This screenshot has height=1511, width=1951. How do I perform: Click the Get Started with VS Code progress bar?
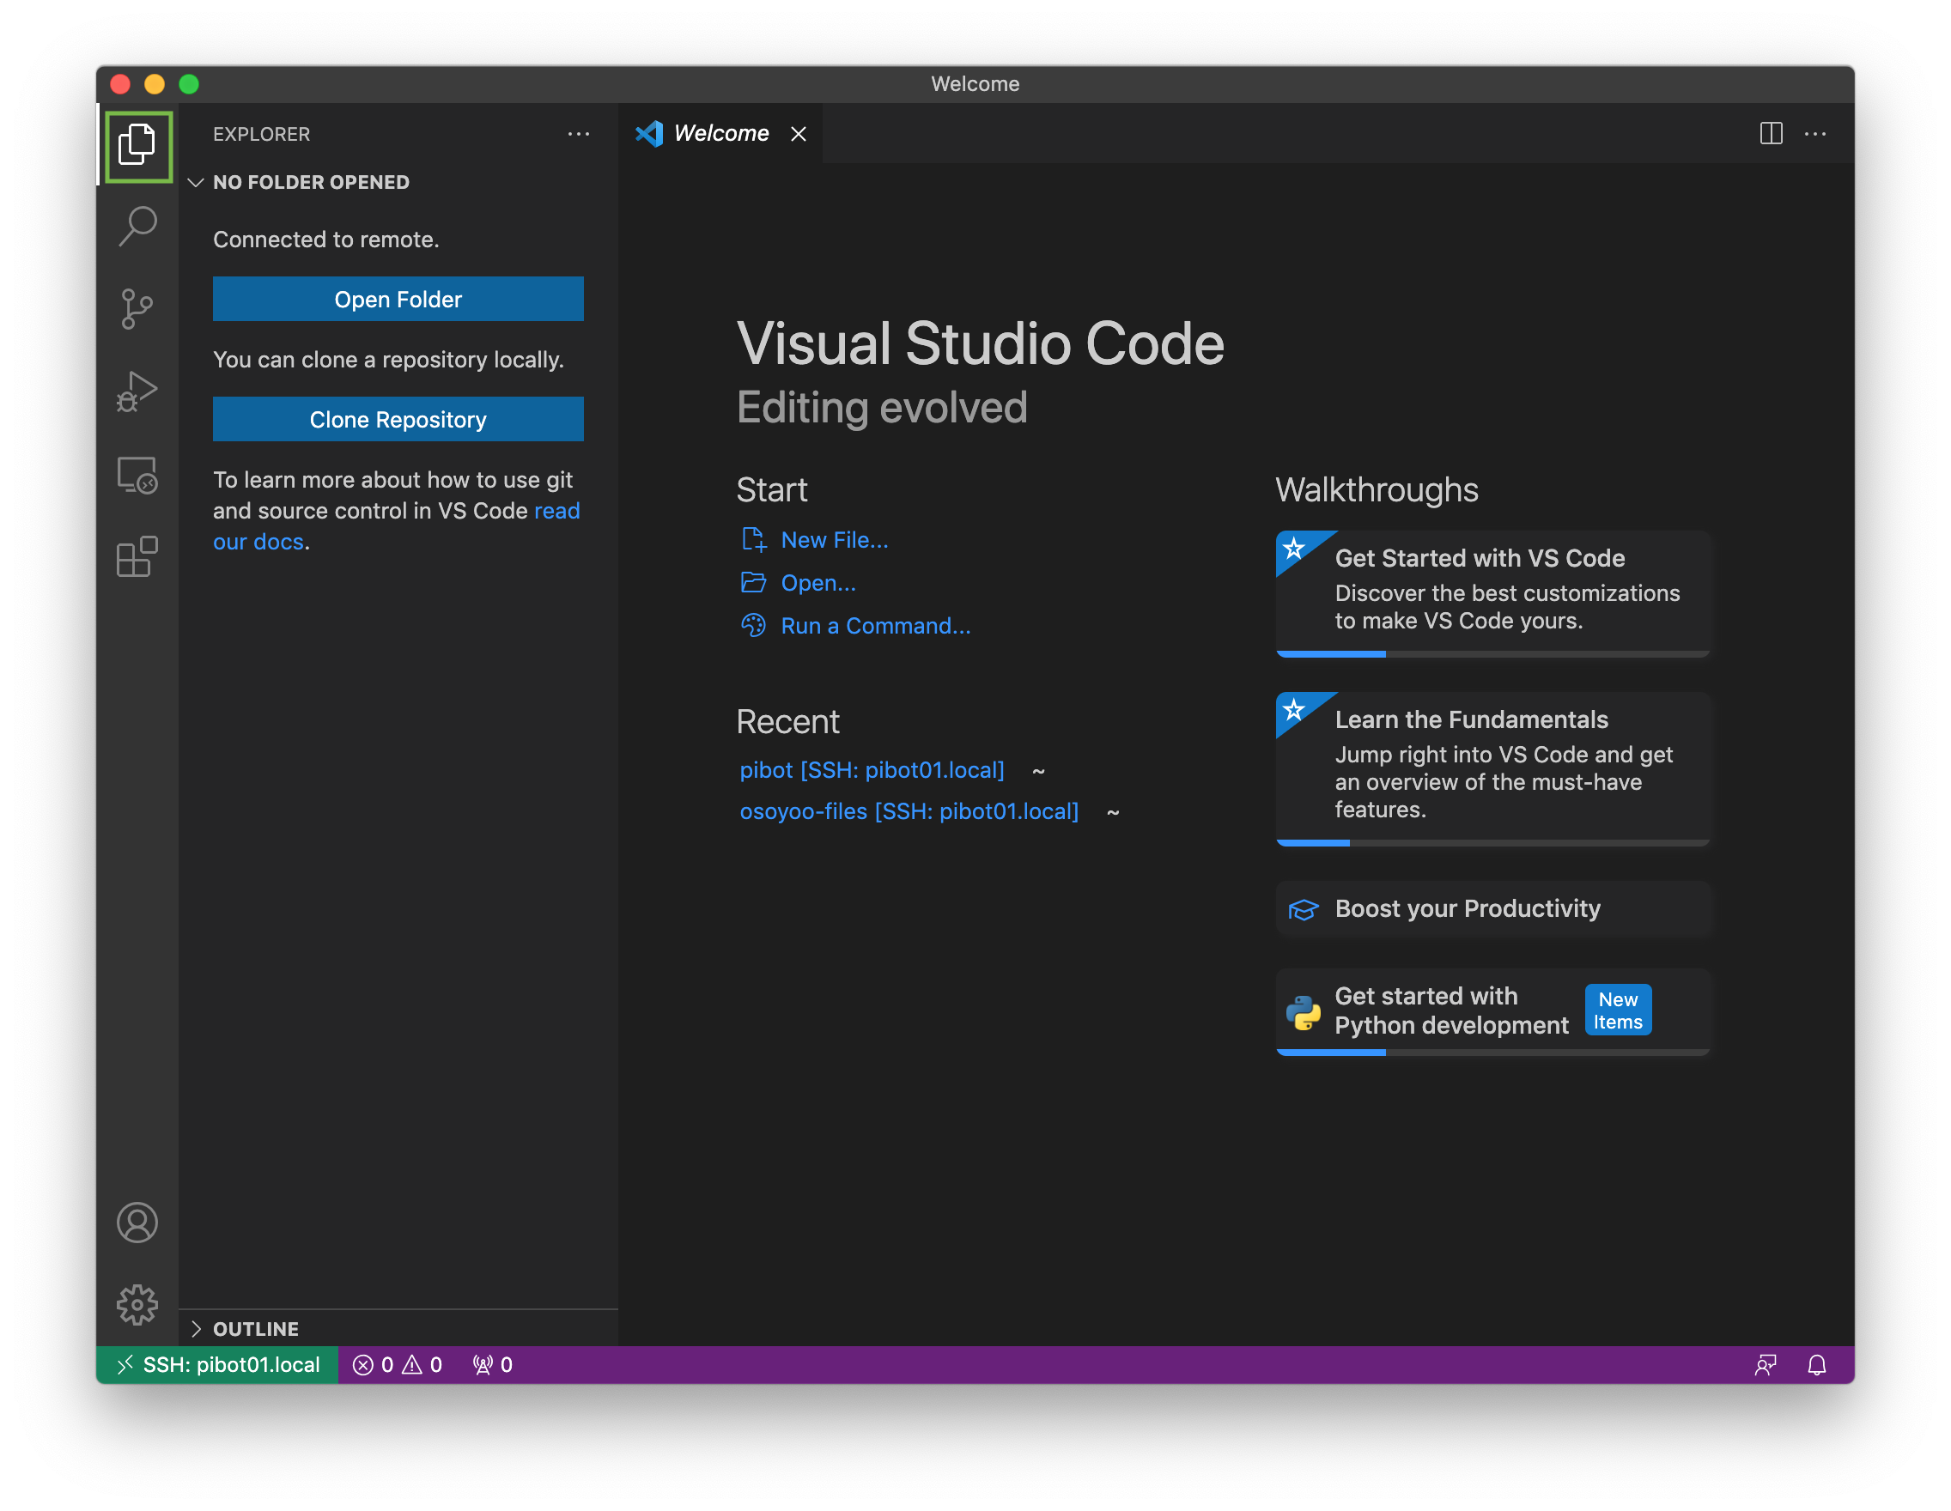coord(1493,654)
